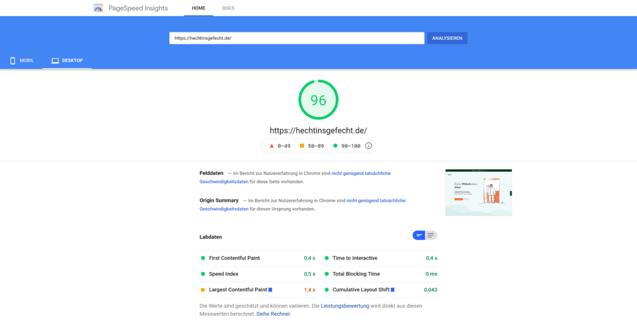Click bookmark icon beside Largest Contentful Paint
637x322 pixels.
(x=270, y=290)
